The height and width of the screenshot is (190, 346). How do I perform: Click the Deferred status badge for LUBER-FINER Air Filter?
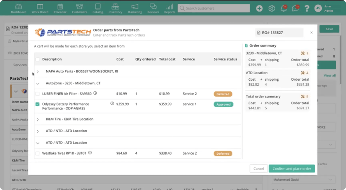coord(223,94)
